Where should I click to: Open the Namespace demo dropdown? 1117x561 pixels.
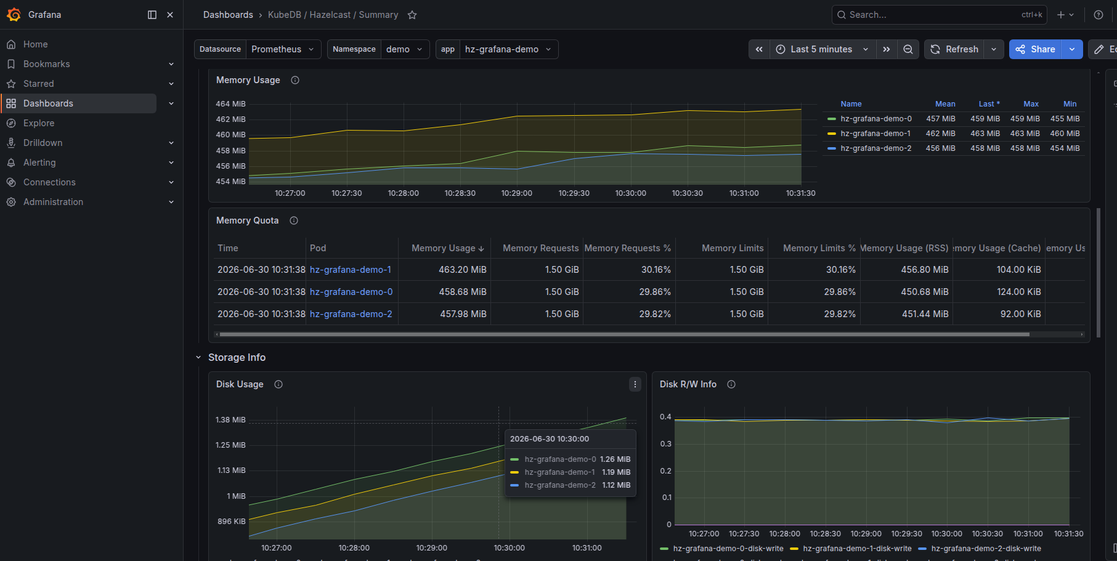[405, 49]
